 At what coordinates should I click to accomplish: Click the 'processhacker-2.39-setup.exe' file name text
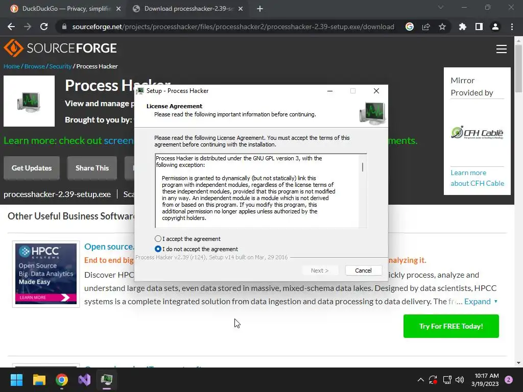pyautogui.click(x=57, y=194)
